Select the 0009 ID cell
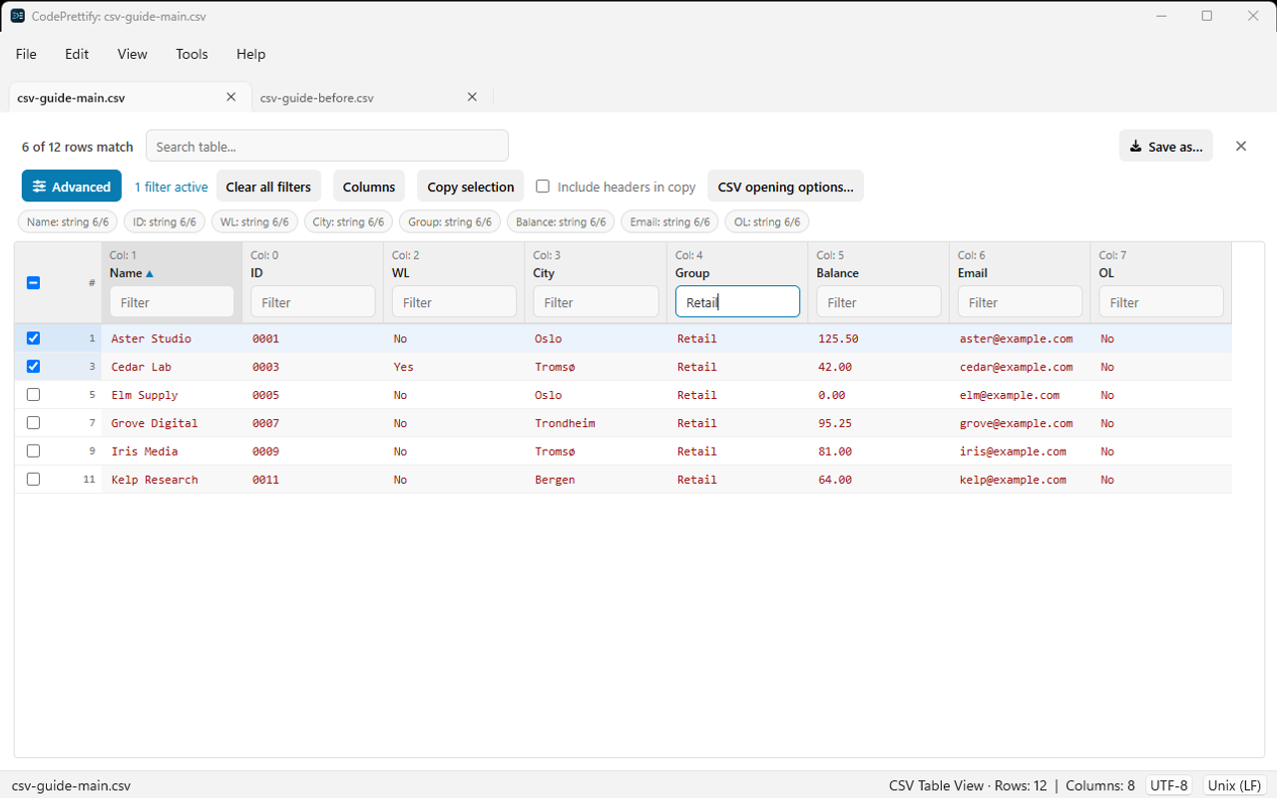Viewport: 1277px width, 798px height. tap(313, 451)
